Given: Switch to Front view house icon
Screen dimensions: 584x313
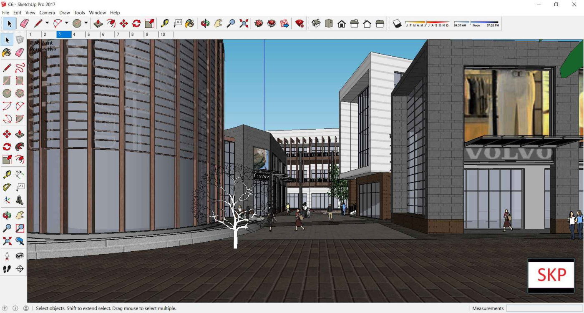Looking at the screenshot, I should (x=342, y=24).
